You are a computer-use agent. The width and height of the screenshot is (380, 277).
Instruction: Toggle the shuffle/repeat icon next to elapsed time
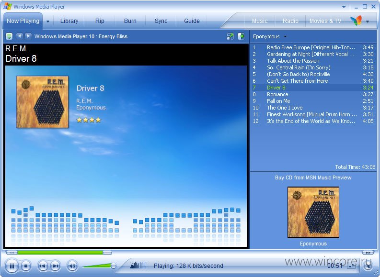(x=351, y=266)
